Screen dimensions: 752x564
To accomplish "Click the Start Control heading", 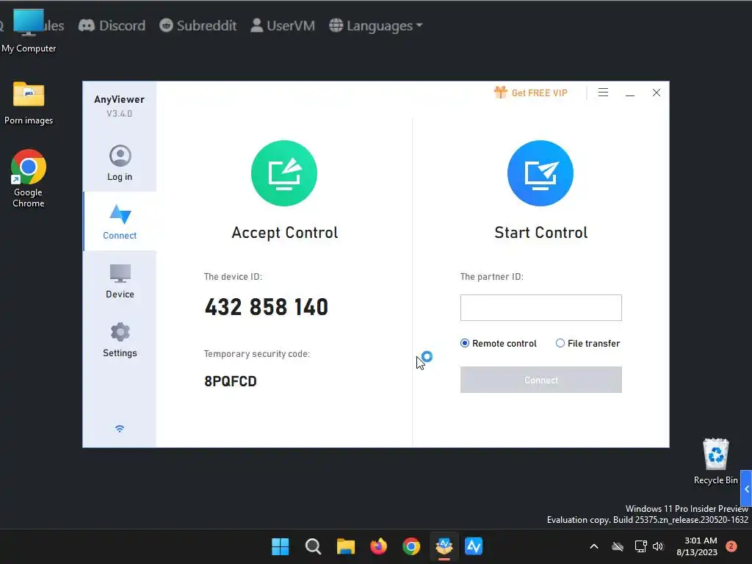I will (541, 233).
